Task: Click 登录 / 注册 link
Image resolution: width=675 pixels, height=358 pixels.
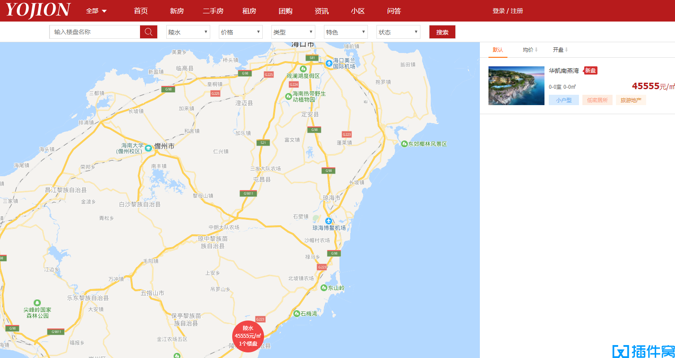Action: [x=508, y=11]
